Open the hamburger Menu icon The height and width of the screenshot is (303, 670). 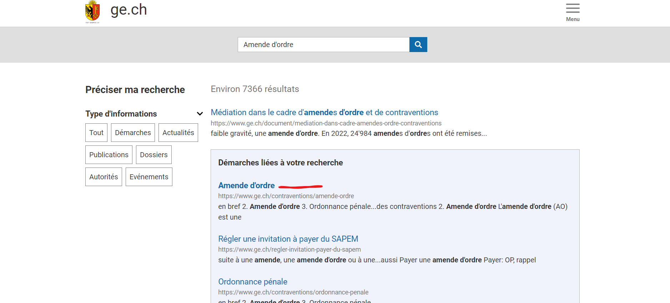pos(573,8)
